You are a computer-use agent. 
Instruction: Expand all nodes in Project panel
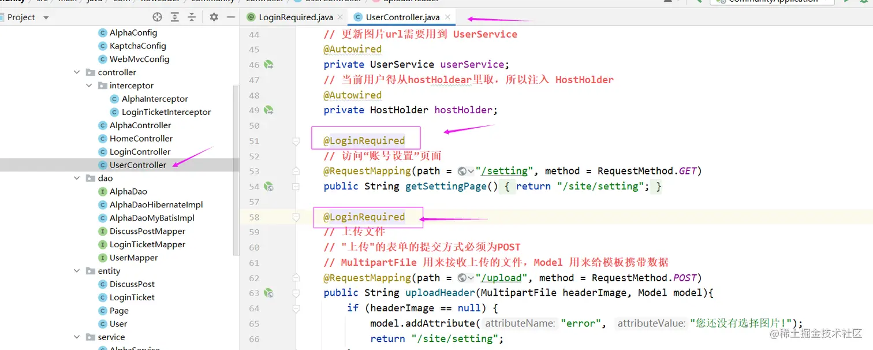[175, 17]
